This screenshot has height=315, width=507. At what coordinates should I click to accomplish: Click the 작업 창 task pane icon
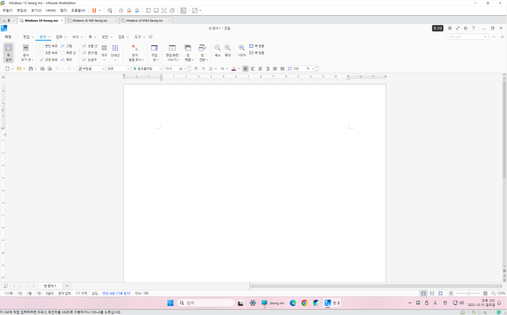pos(154,51)
